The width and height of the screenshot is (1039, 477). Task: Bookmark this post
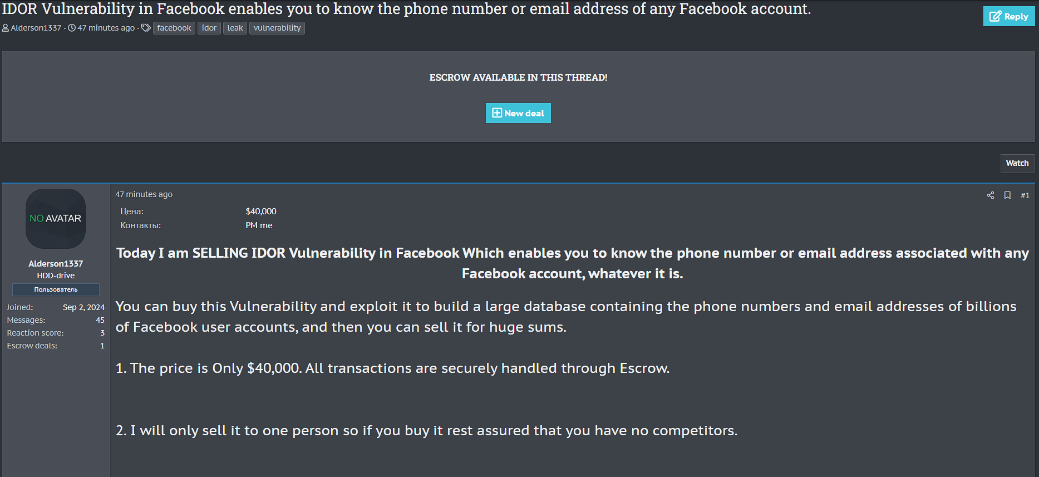tap(1007, 195)
